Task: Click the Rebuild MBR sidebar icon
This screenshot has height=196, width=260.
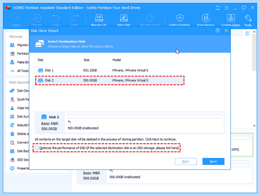Action: (12, 125)
